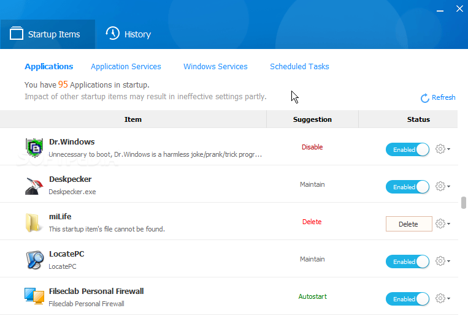This screenshot has height=316, width=468.
Task: Click the miLife folder icon
Action: pyautogui.click(x=33, y=222)
